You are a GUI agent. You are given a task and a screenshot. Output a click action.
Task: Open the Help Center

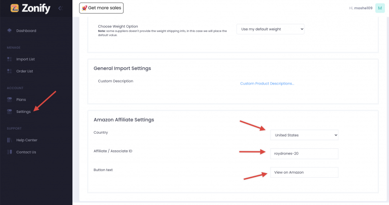pos(27,140)
